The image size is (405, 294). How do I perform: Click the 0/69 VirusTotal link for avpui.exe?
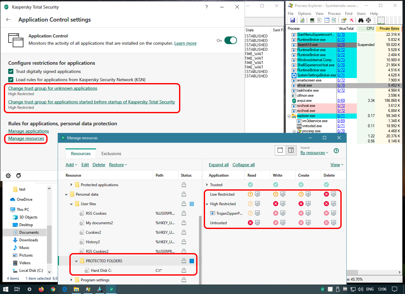pos(341,101)
